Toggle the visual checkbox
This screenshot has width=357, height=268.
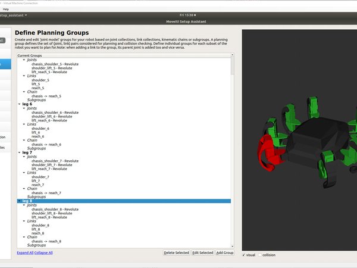[x=245, y=255]
